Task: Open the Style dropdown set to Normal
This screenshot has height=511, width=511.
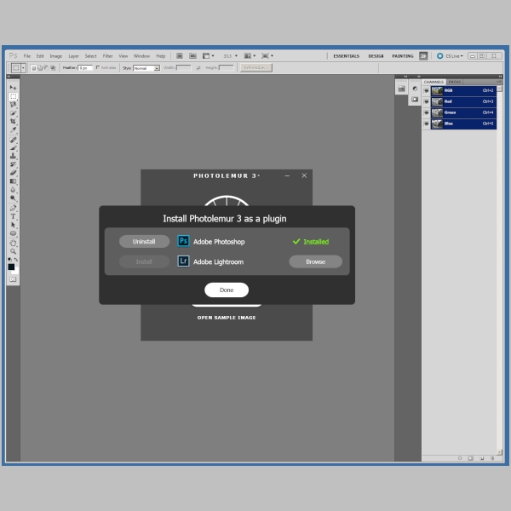Action: click(146, 68)
